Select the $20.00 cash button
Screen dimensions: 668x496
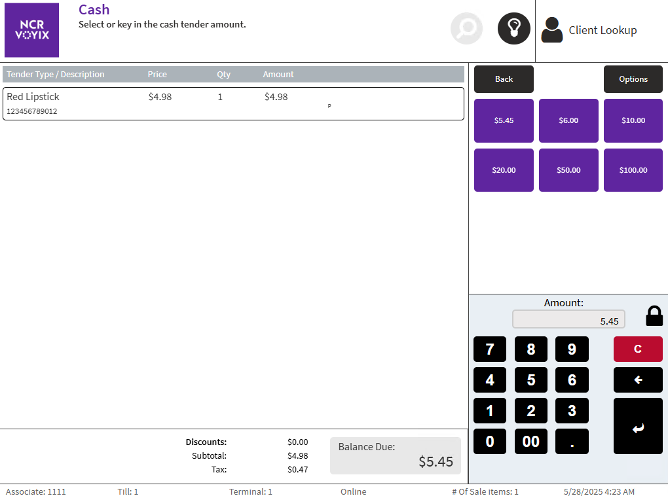(x=504, y=170)
